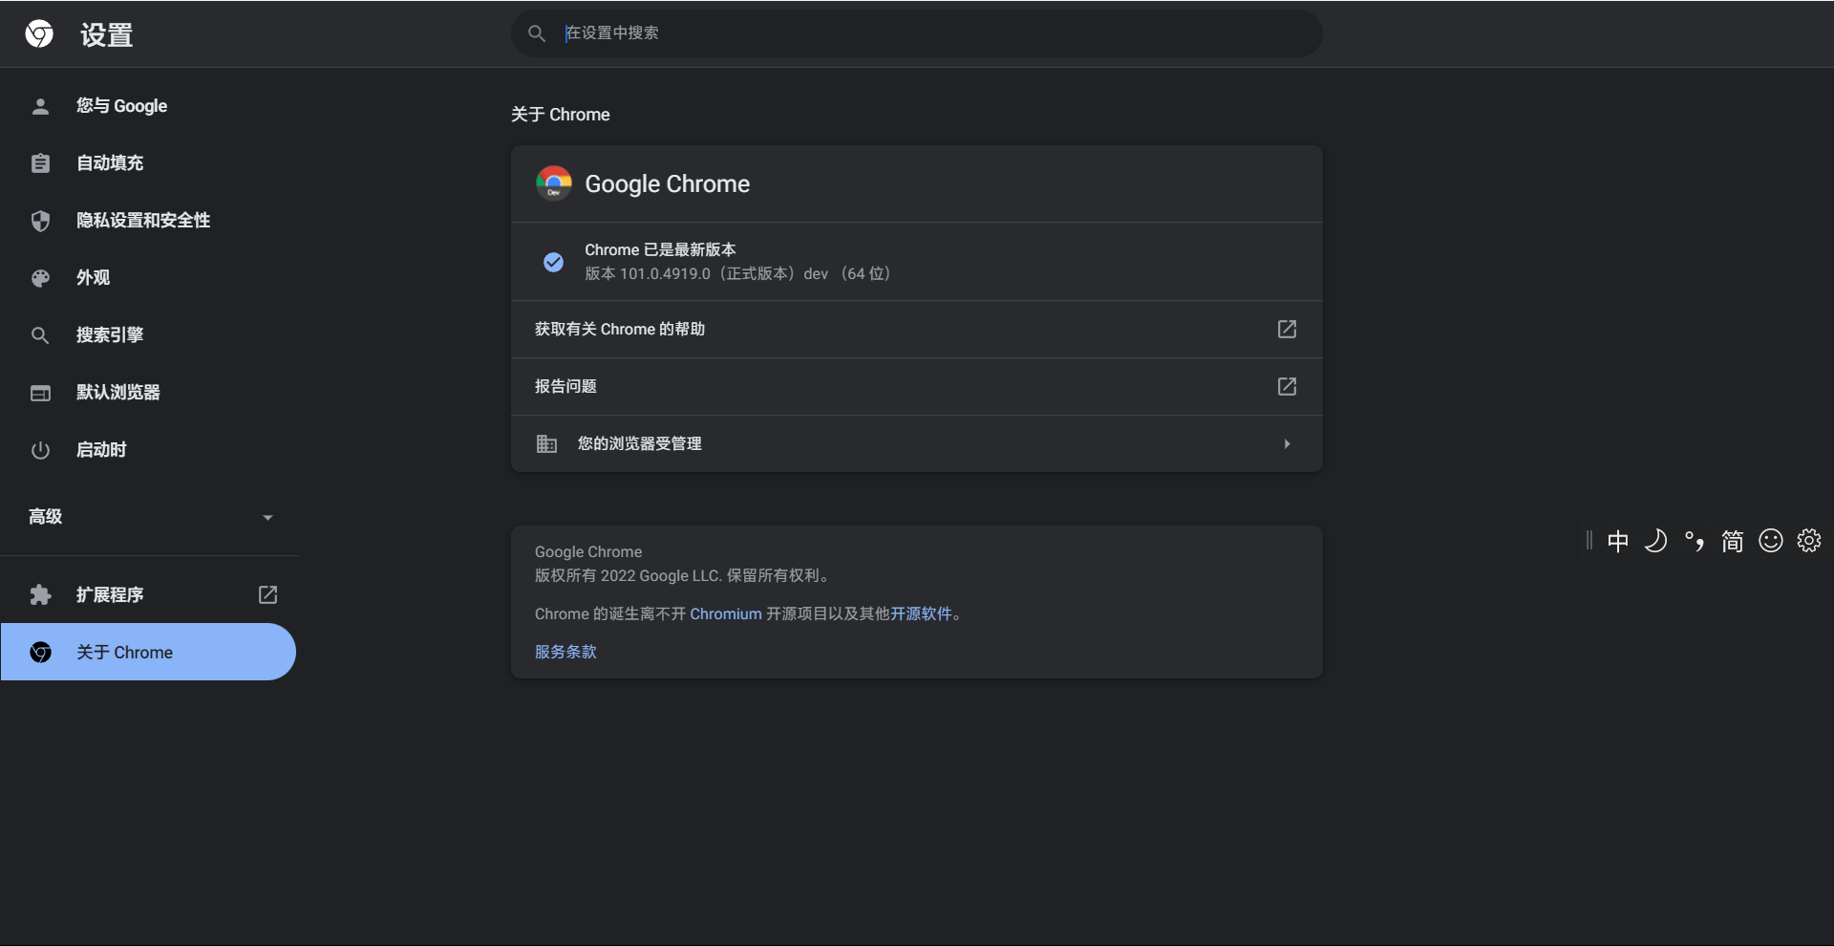The width and height of the screenshot is (1834, 946).
Task: Click the input method settings gear icon
Action: coord(1809,541)
